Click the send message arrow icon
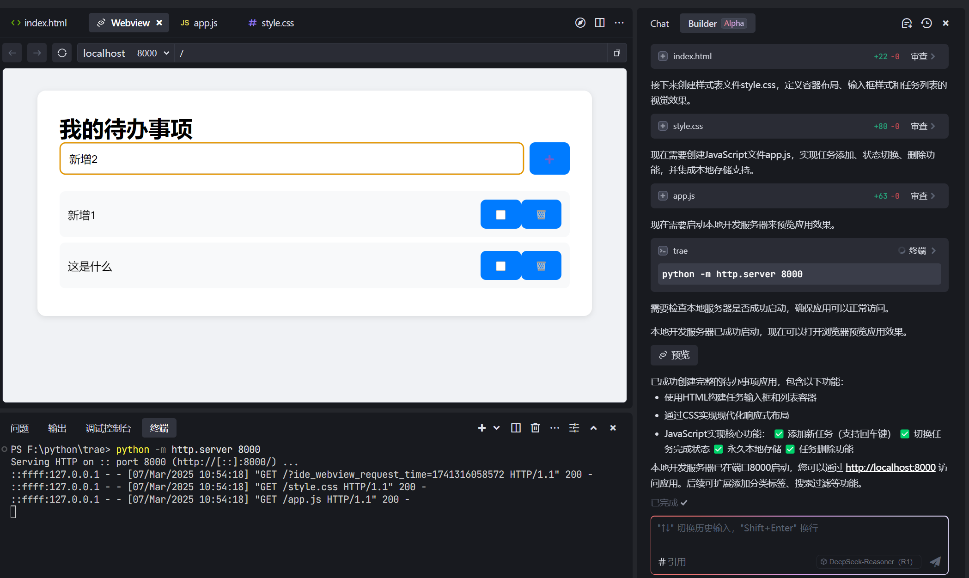The width and height of the screenshot is (969, 578). tap(935, 561)
